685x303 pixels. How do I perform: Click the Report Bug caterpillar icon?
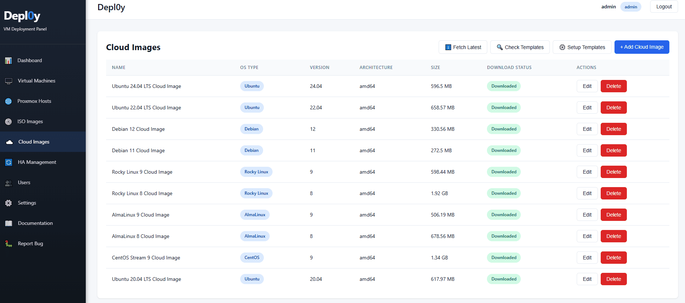(x=9, y=244)
